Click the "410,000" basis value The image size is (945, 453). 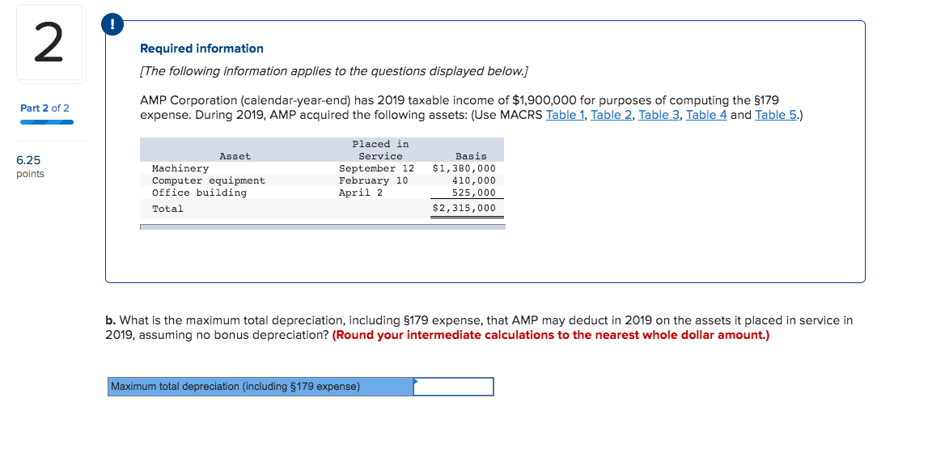(x=473, y=180)
